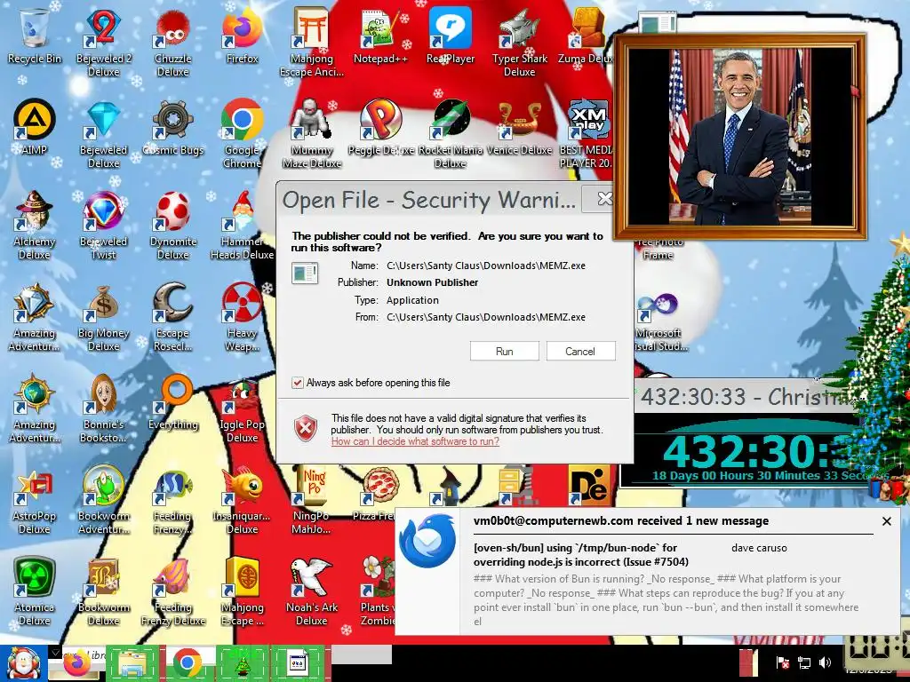
Task: Switch to MEMZ application in taskbar
Action: point(298,663)
